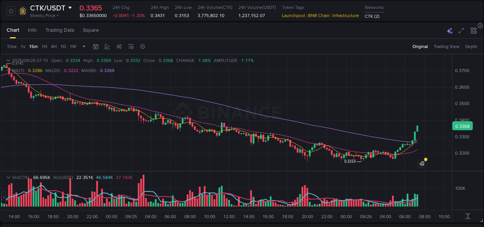Click the AI analysis sparkle icon
Screen dimensions: 484x227
click(449, 30)
